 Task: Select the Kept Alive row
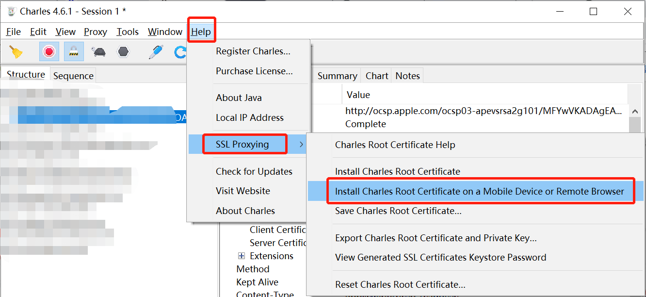point(258,282)
